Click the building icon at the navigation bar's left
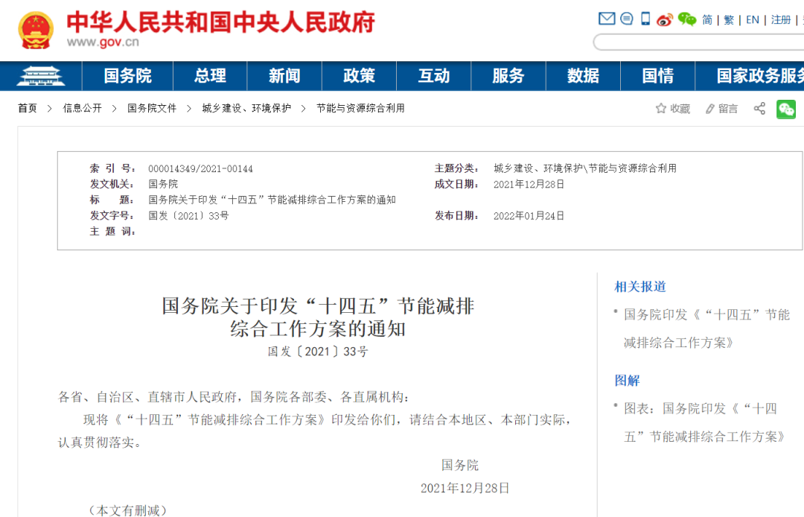The width and height of the screenshot is (804, 517). point(40,76)
